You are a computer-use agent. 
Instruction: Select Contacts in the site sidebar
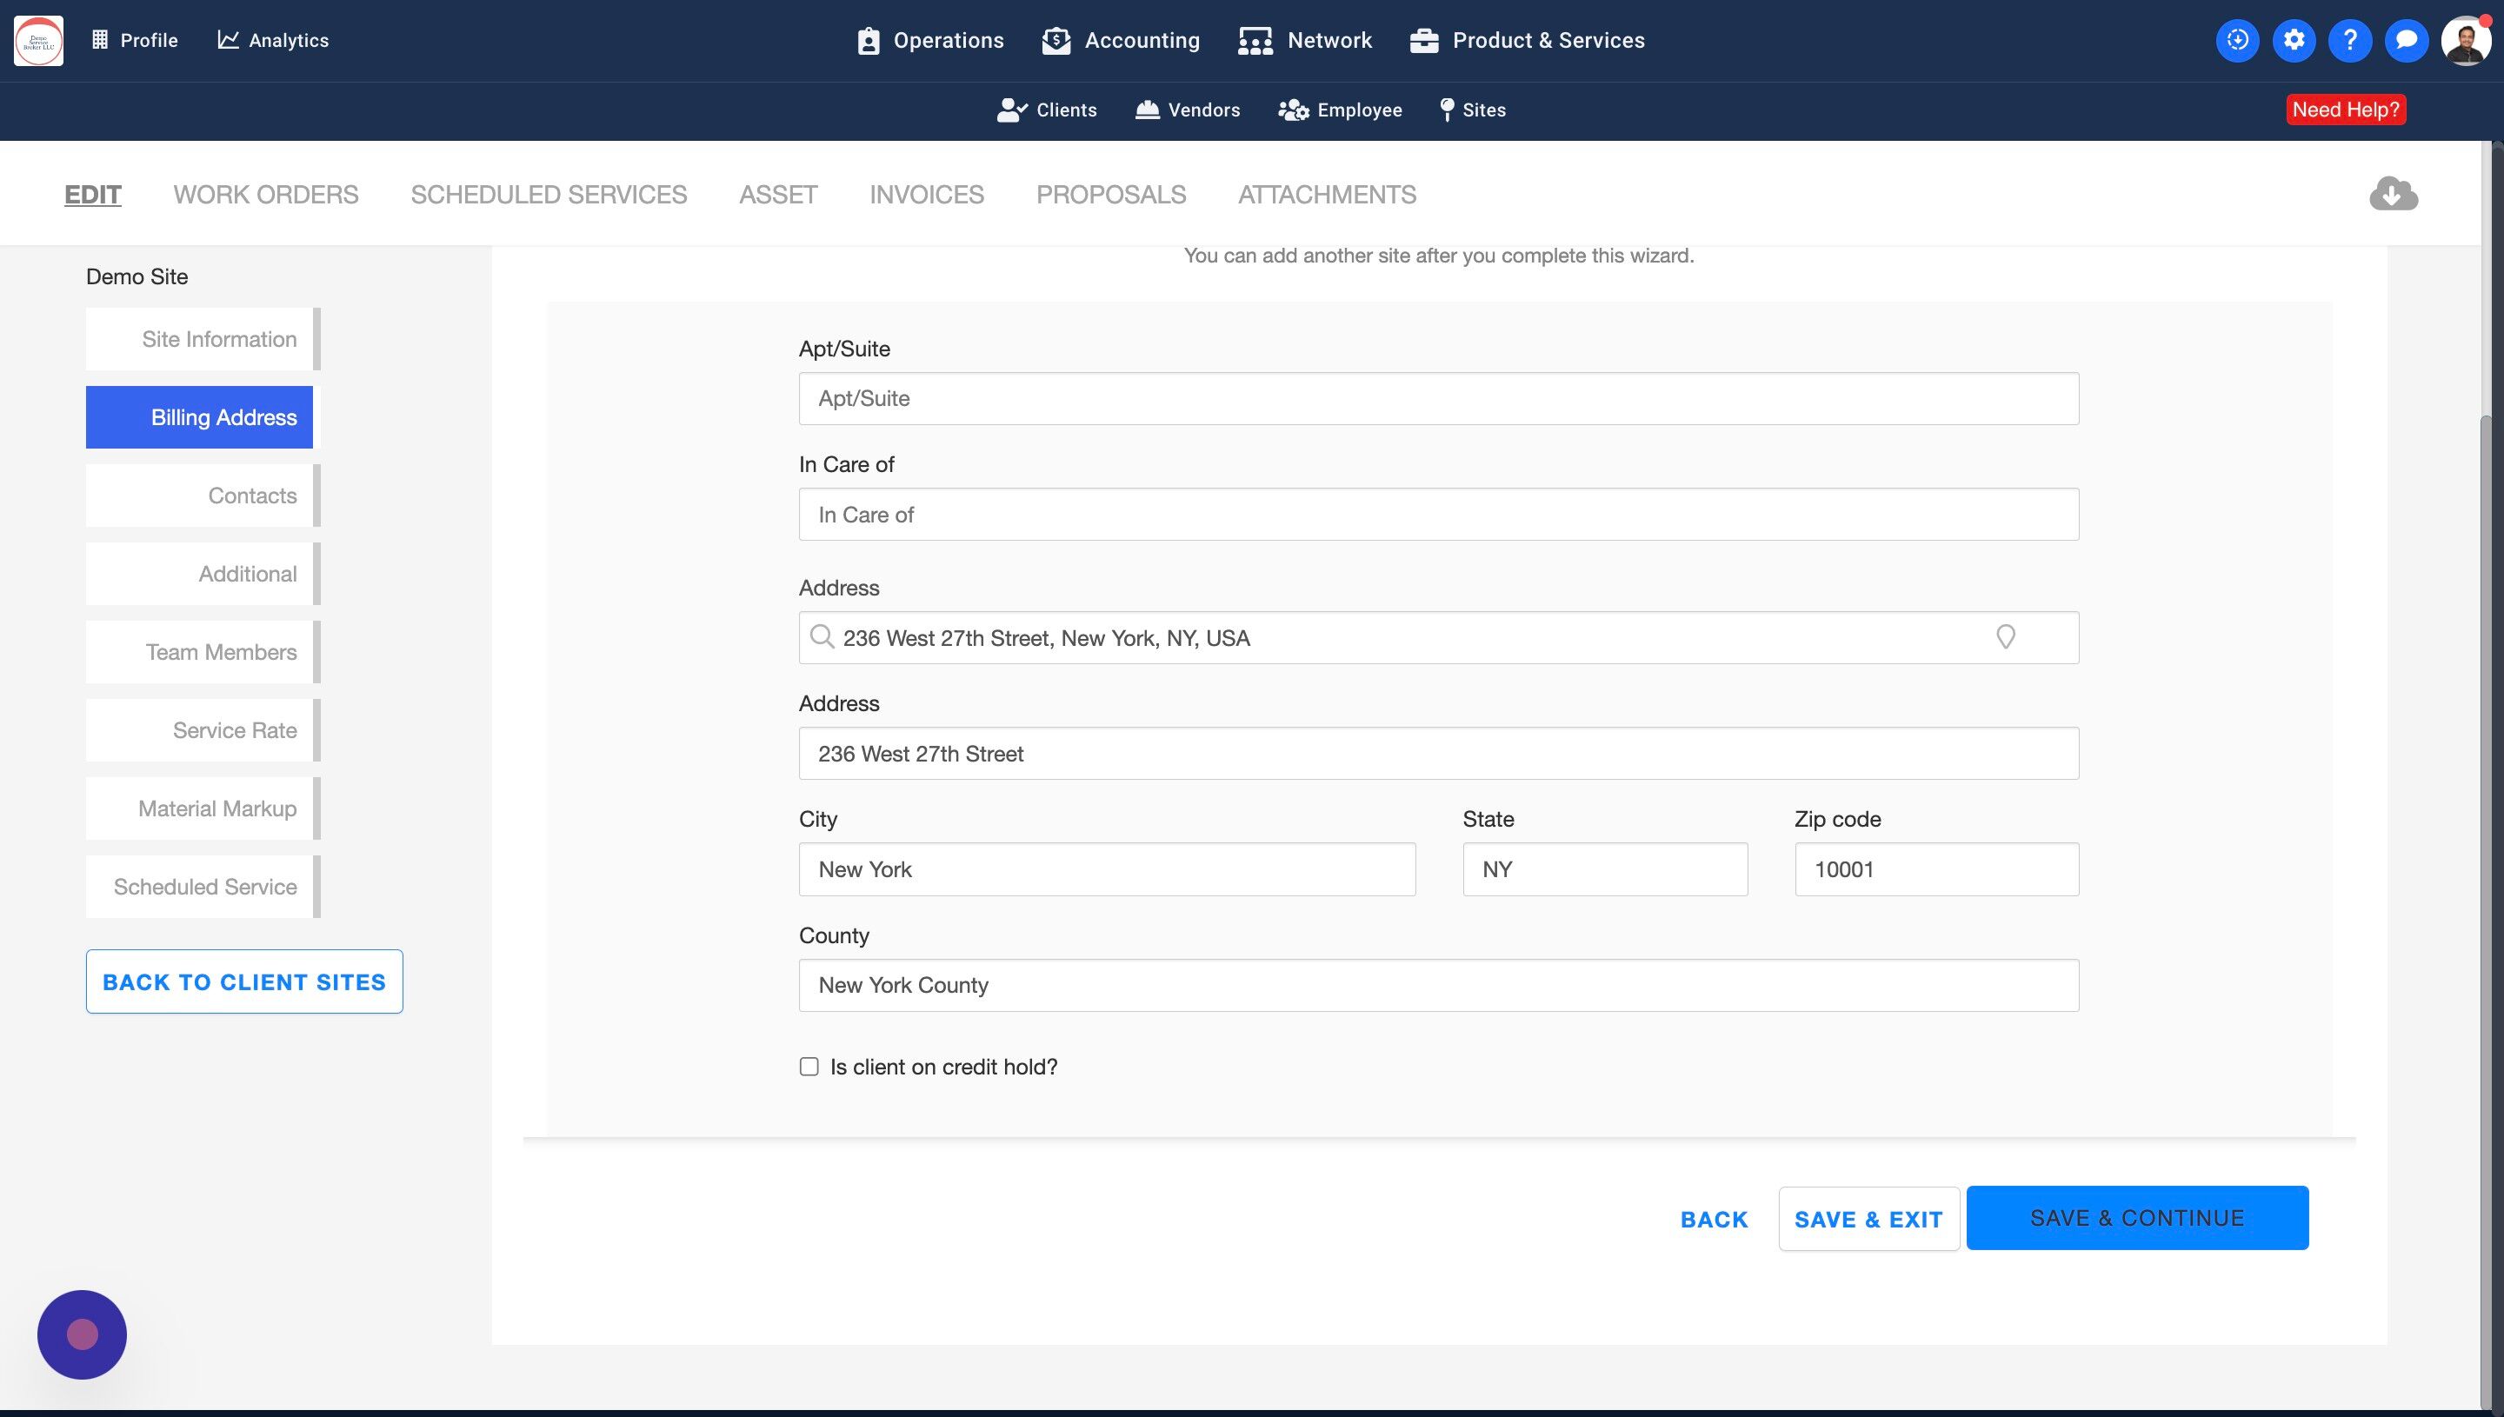point(199,496)
